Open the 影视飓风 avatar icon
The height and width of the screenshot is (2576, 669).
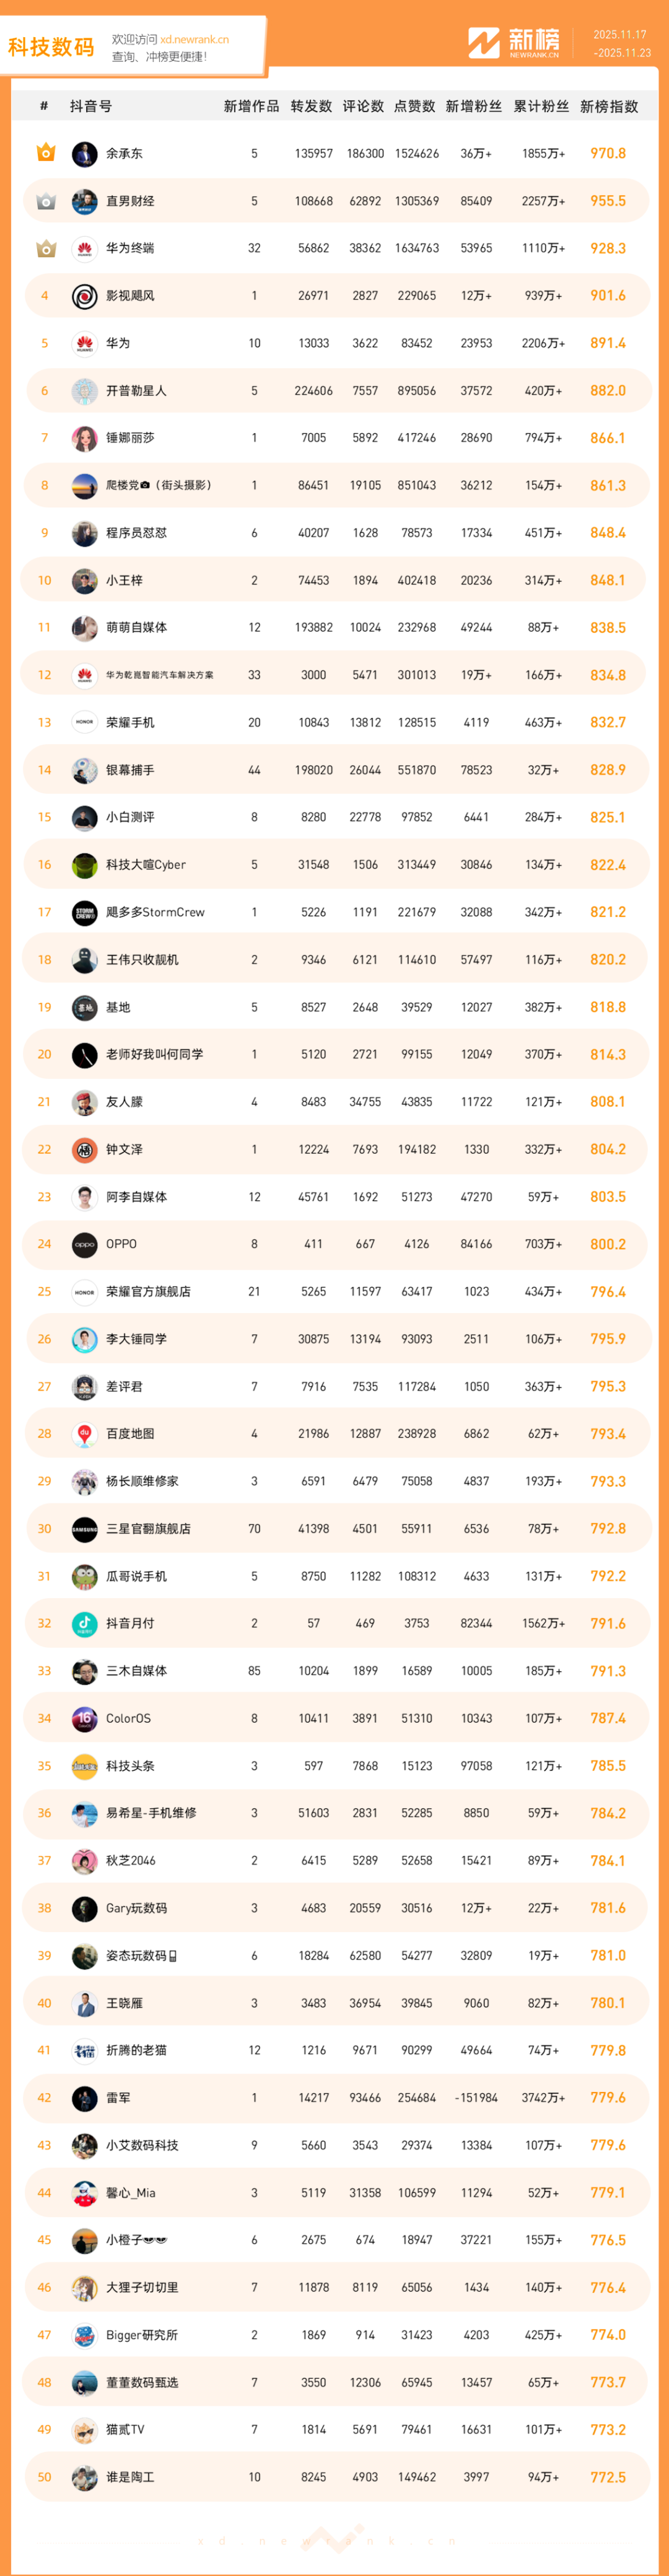pyautogui.click(x=84, y=296)
